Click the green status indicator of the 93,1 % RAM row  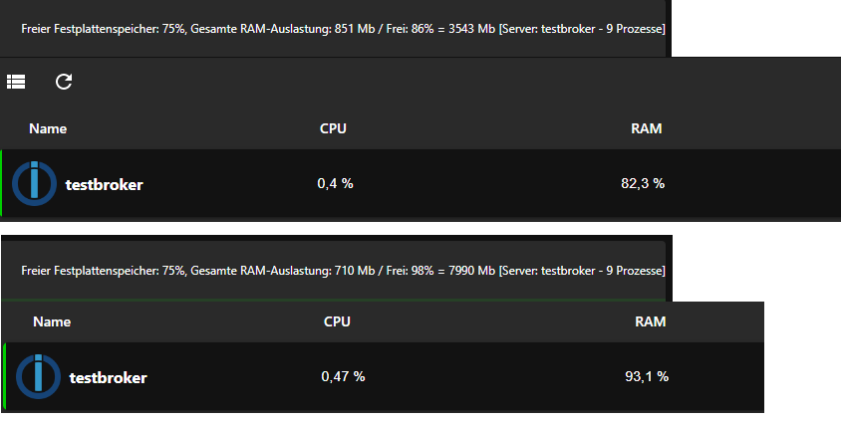(5, 376)
